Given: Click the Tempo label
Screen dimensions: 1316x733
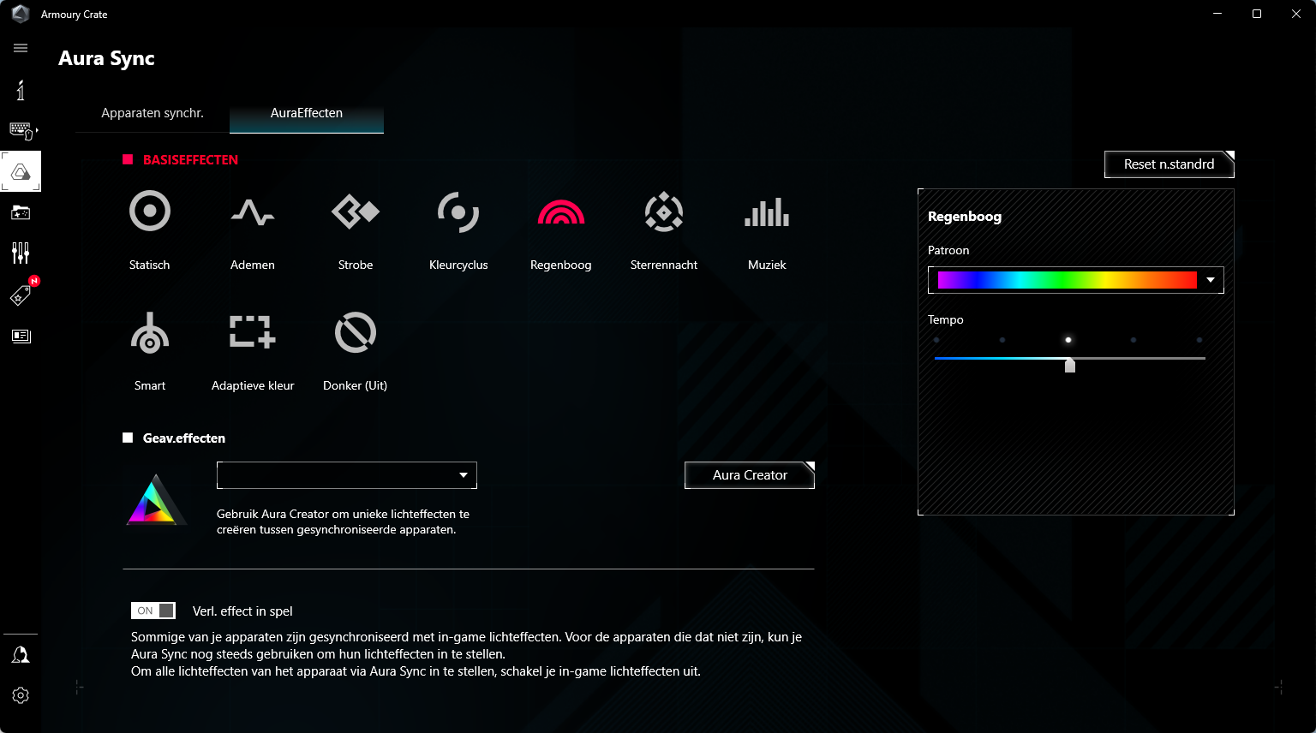Looking at the screenshot, I should (x=946, y=319).
